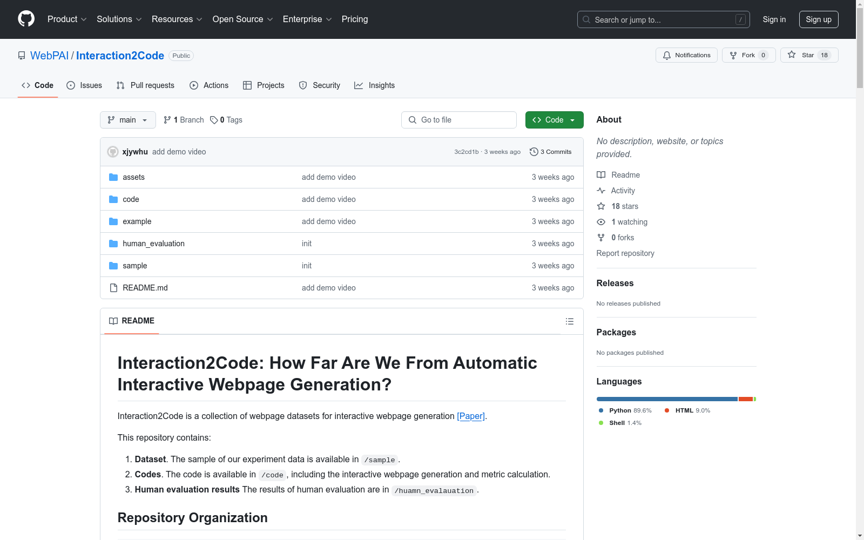
Task: Open the Insights tab
Action: pyautogui.click(x=375, y=85)
